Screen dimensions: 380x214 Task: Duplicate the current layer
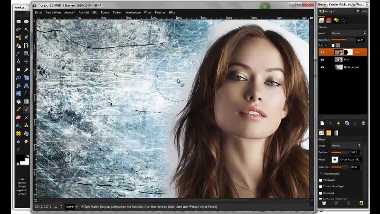347,123
